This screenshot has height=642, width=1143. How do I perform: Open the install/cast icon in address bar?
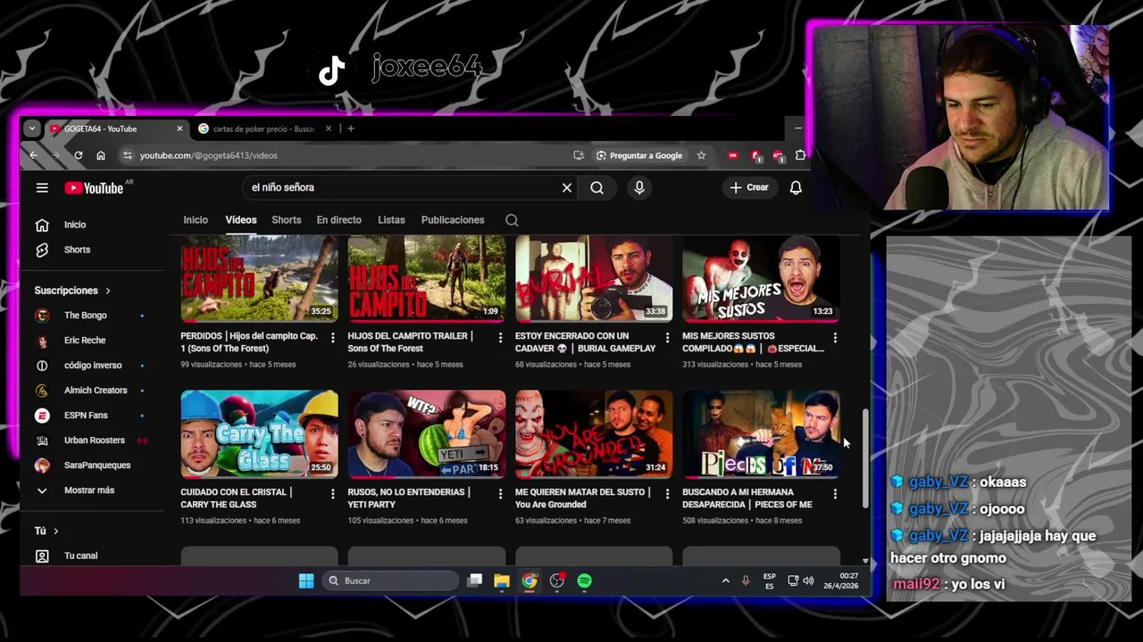[x=579, y=155]
